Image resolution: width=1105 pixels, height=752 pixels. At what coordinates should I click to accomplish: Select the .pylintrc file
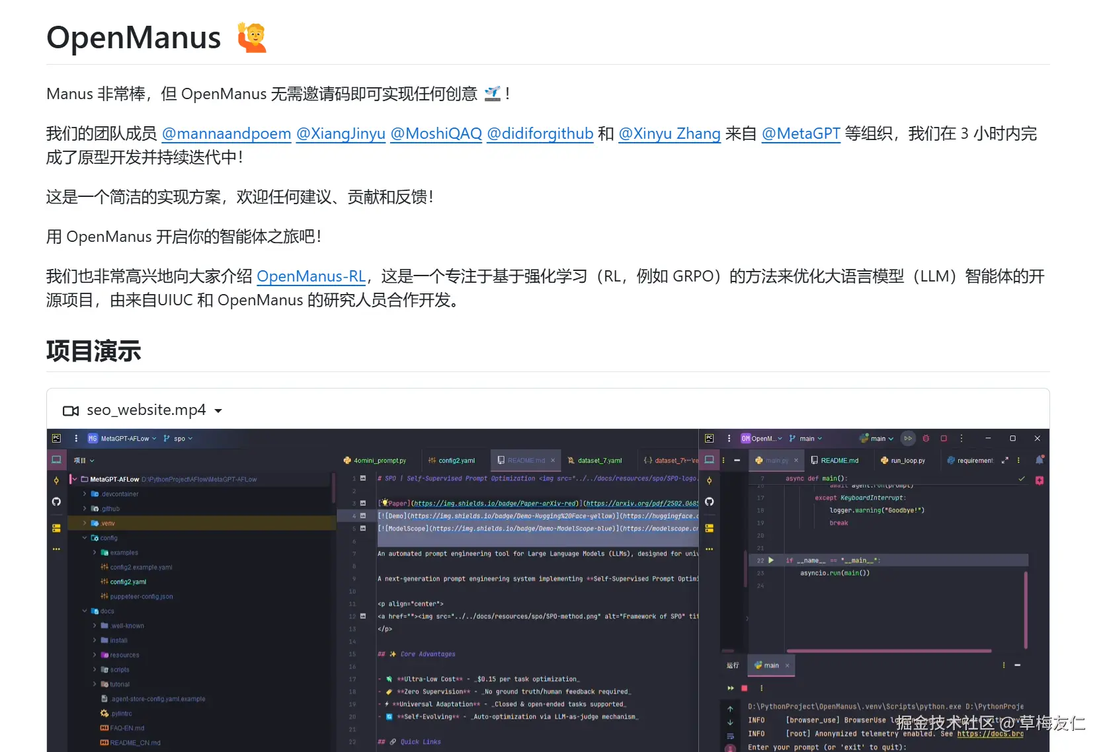click(x=116, y=714)
